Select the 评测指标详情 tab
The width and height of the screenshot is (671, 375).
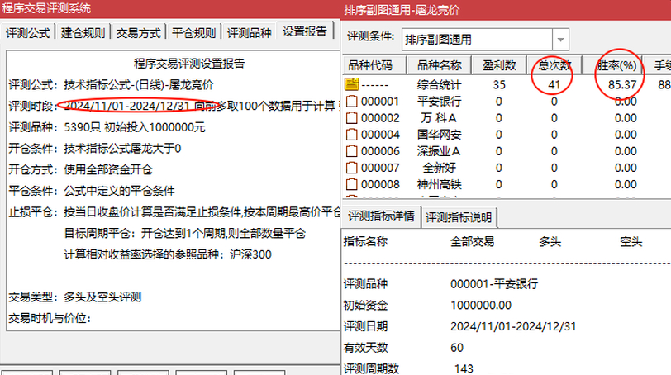click(380, 217)
